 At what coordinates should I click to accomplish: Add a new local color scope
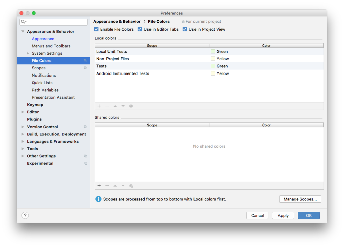click(99, 106)
